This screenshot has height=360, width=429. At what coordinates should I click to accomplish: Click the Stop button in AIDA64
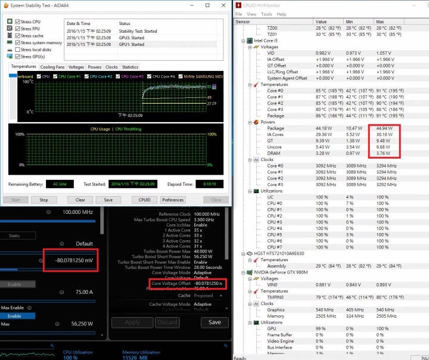pos(43,200)
